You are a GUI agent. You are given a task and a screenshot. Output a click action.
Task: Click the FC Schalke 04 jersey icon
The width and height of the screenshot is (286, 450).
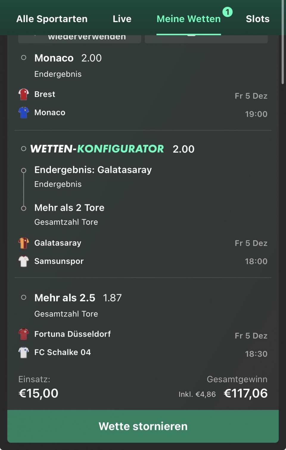pos(24,352)
